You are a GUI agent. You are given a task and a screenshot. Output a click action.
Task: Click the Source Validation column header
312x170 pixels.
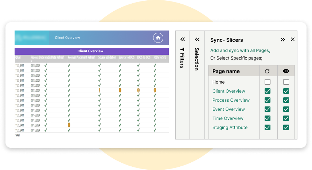coord(107,57)
